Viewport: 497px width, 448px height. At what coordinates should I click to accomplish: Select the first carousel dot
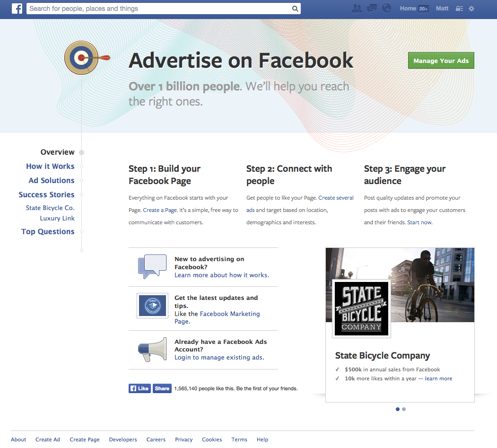(x=398, y=409)
